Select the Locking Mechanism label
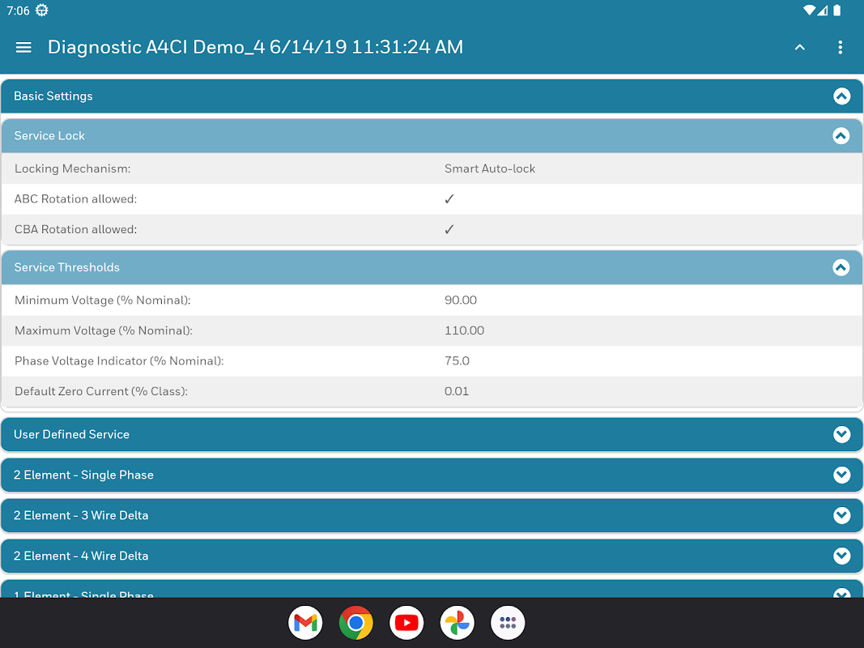 73,168
